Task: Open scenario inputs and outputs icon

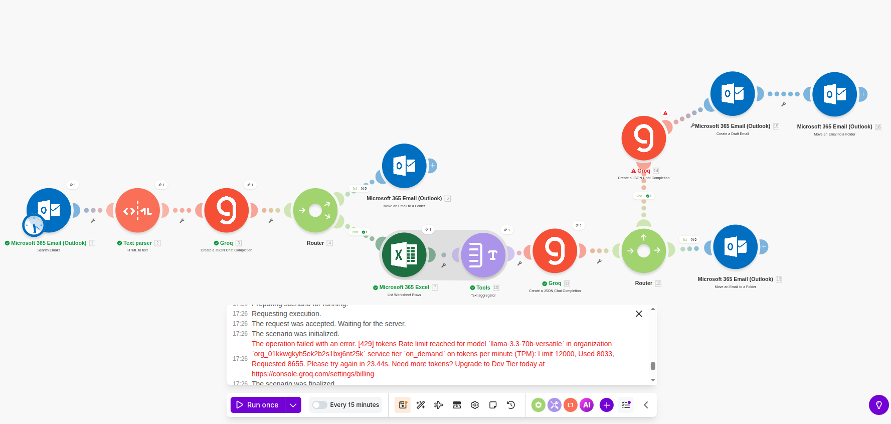Action: 457,405
